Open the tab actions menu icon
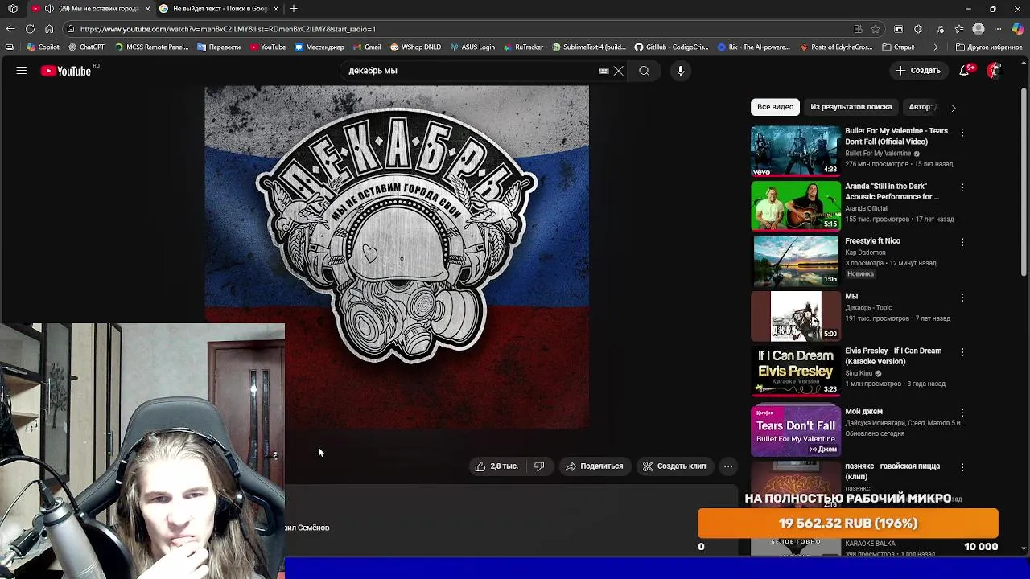The width and height of the screenshot is (1030, 579). point(13,9)
